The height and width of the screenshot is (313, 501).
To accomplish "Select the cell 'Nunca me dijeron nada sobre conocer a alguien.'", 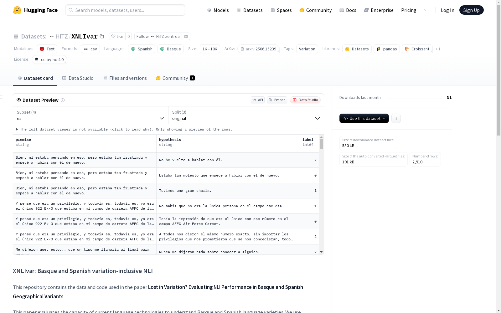I will click(x=228, y=250).
